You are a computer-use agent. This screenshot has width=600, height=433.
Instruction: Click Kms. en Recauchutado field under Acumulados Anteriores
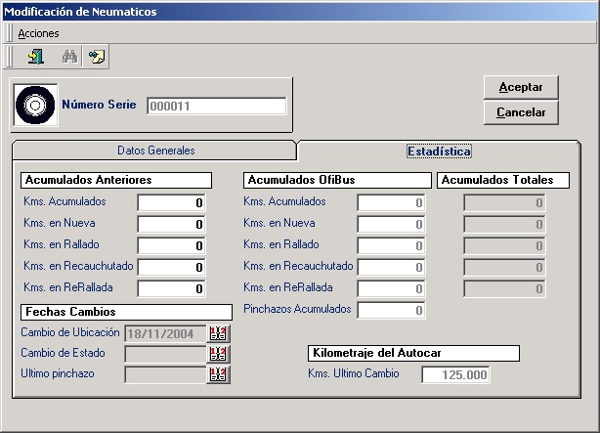[x=171, y=267]
